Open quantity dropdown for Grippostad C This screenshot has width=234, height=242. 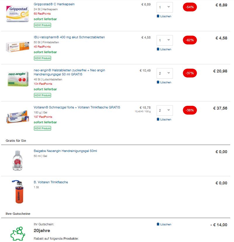pos(164,7)
